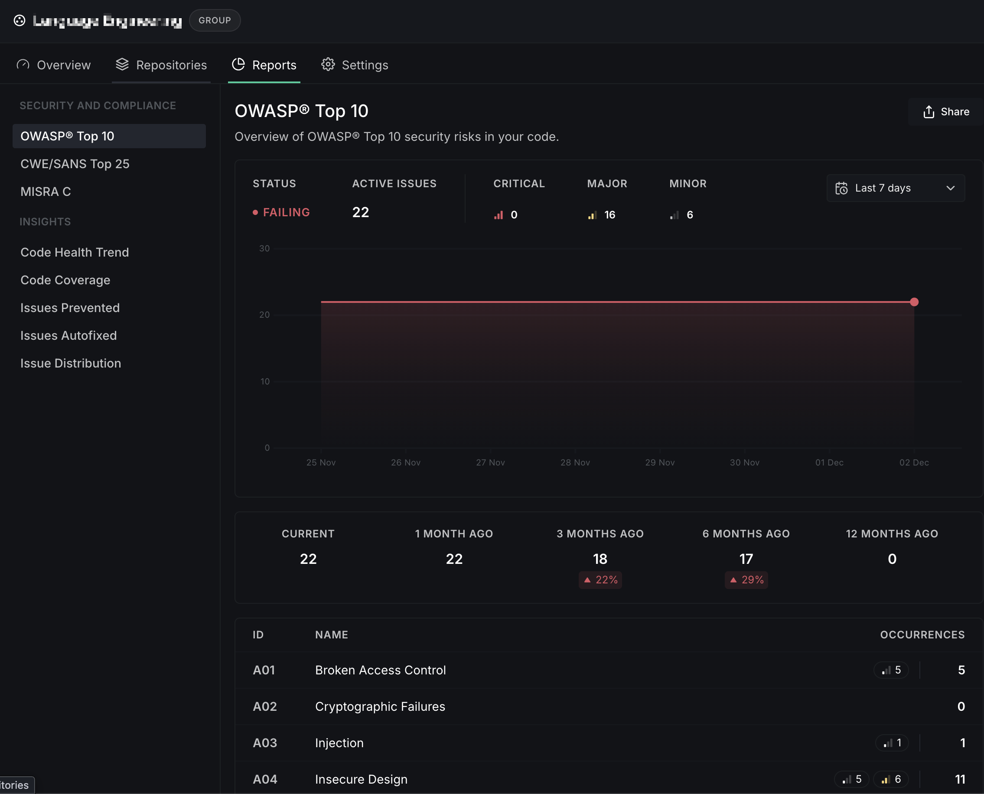Click the Major severity bars icon
The width and height of the screenshot is (984, 794).
tap(593, 215)
